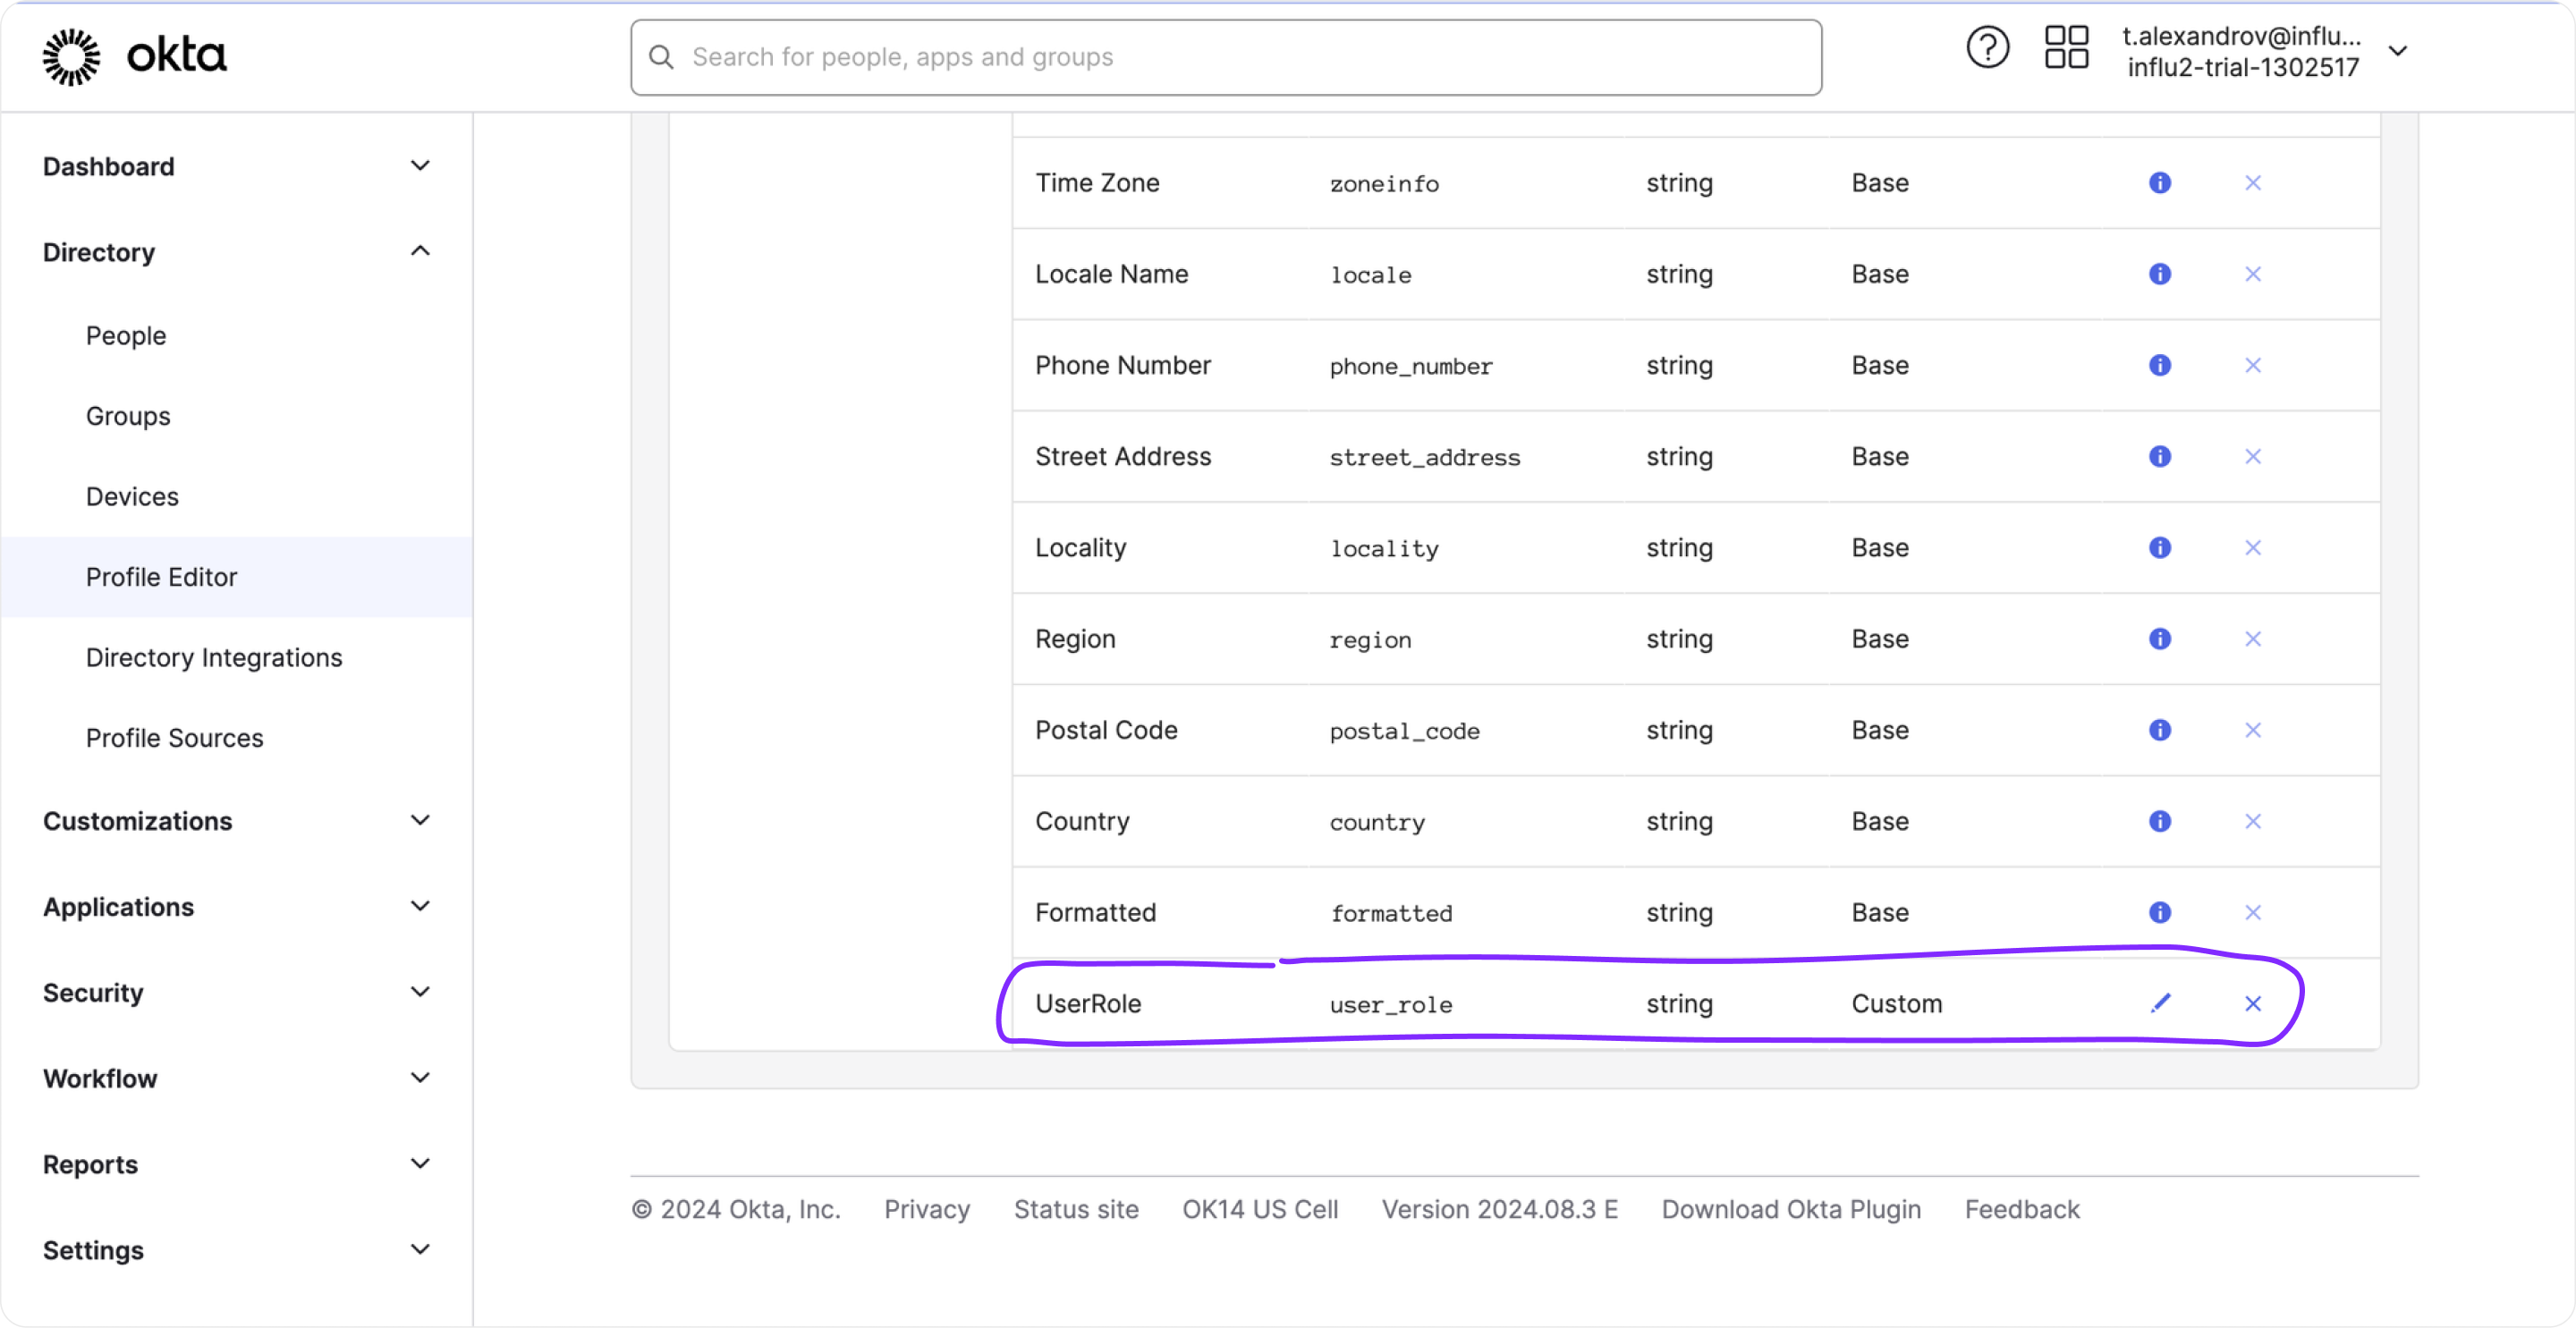Show info for Phone Number attribute

click(x=2160, y=365)
